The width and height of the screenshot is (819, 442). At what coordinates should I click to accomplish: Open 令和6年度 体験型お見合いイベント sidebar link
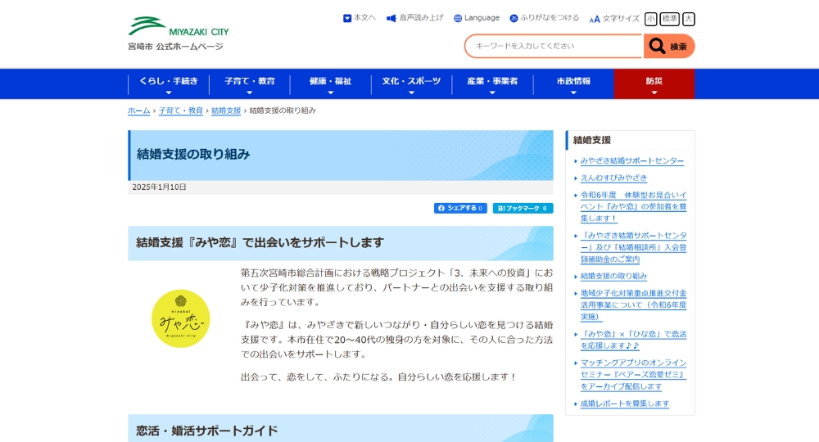[634, 206]
